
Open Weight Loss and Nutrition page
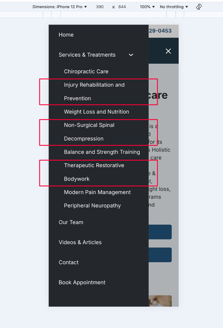(x=96, y=112)
